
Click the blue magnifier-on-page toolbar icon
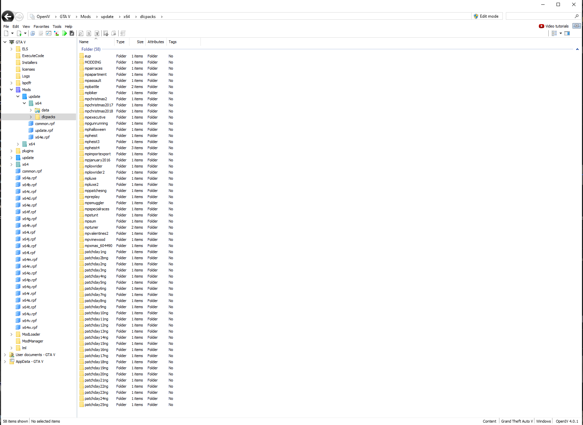pos(33,33)
